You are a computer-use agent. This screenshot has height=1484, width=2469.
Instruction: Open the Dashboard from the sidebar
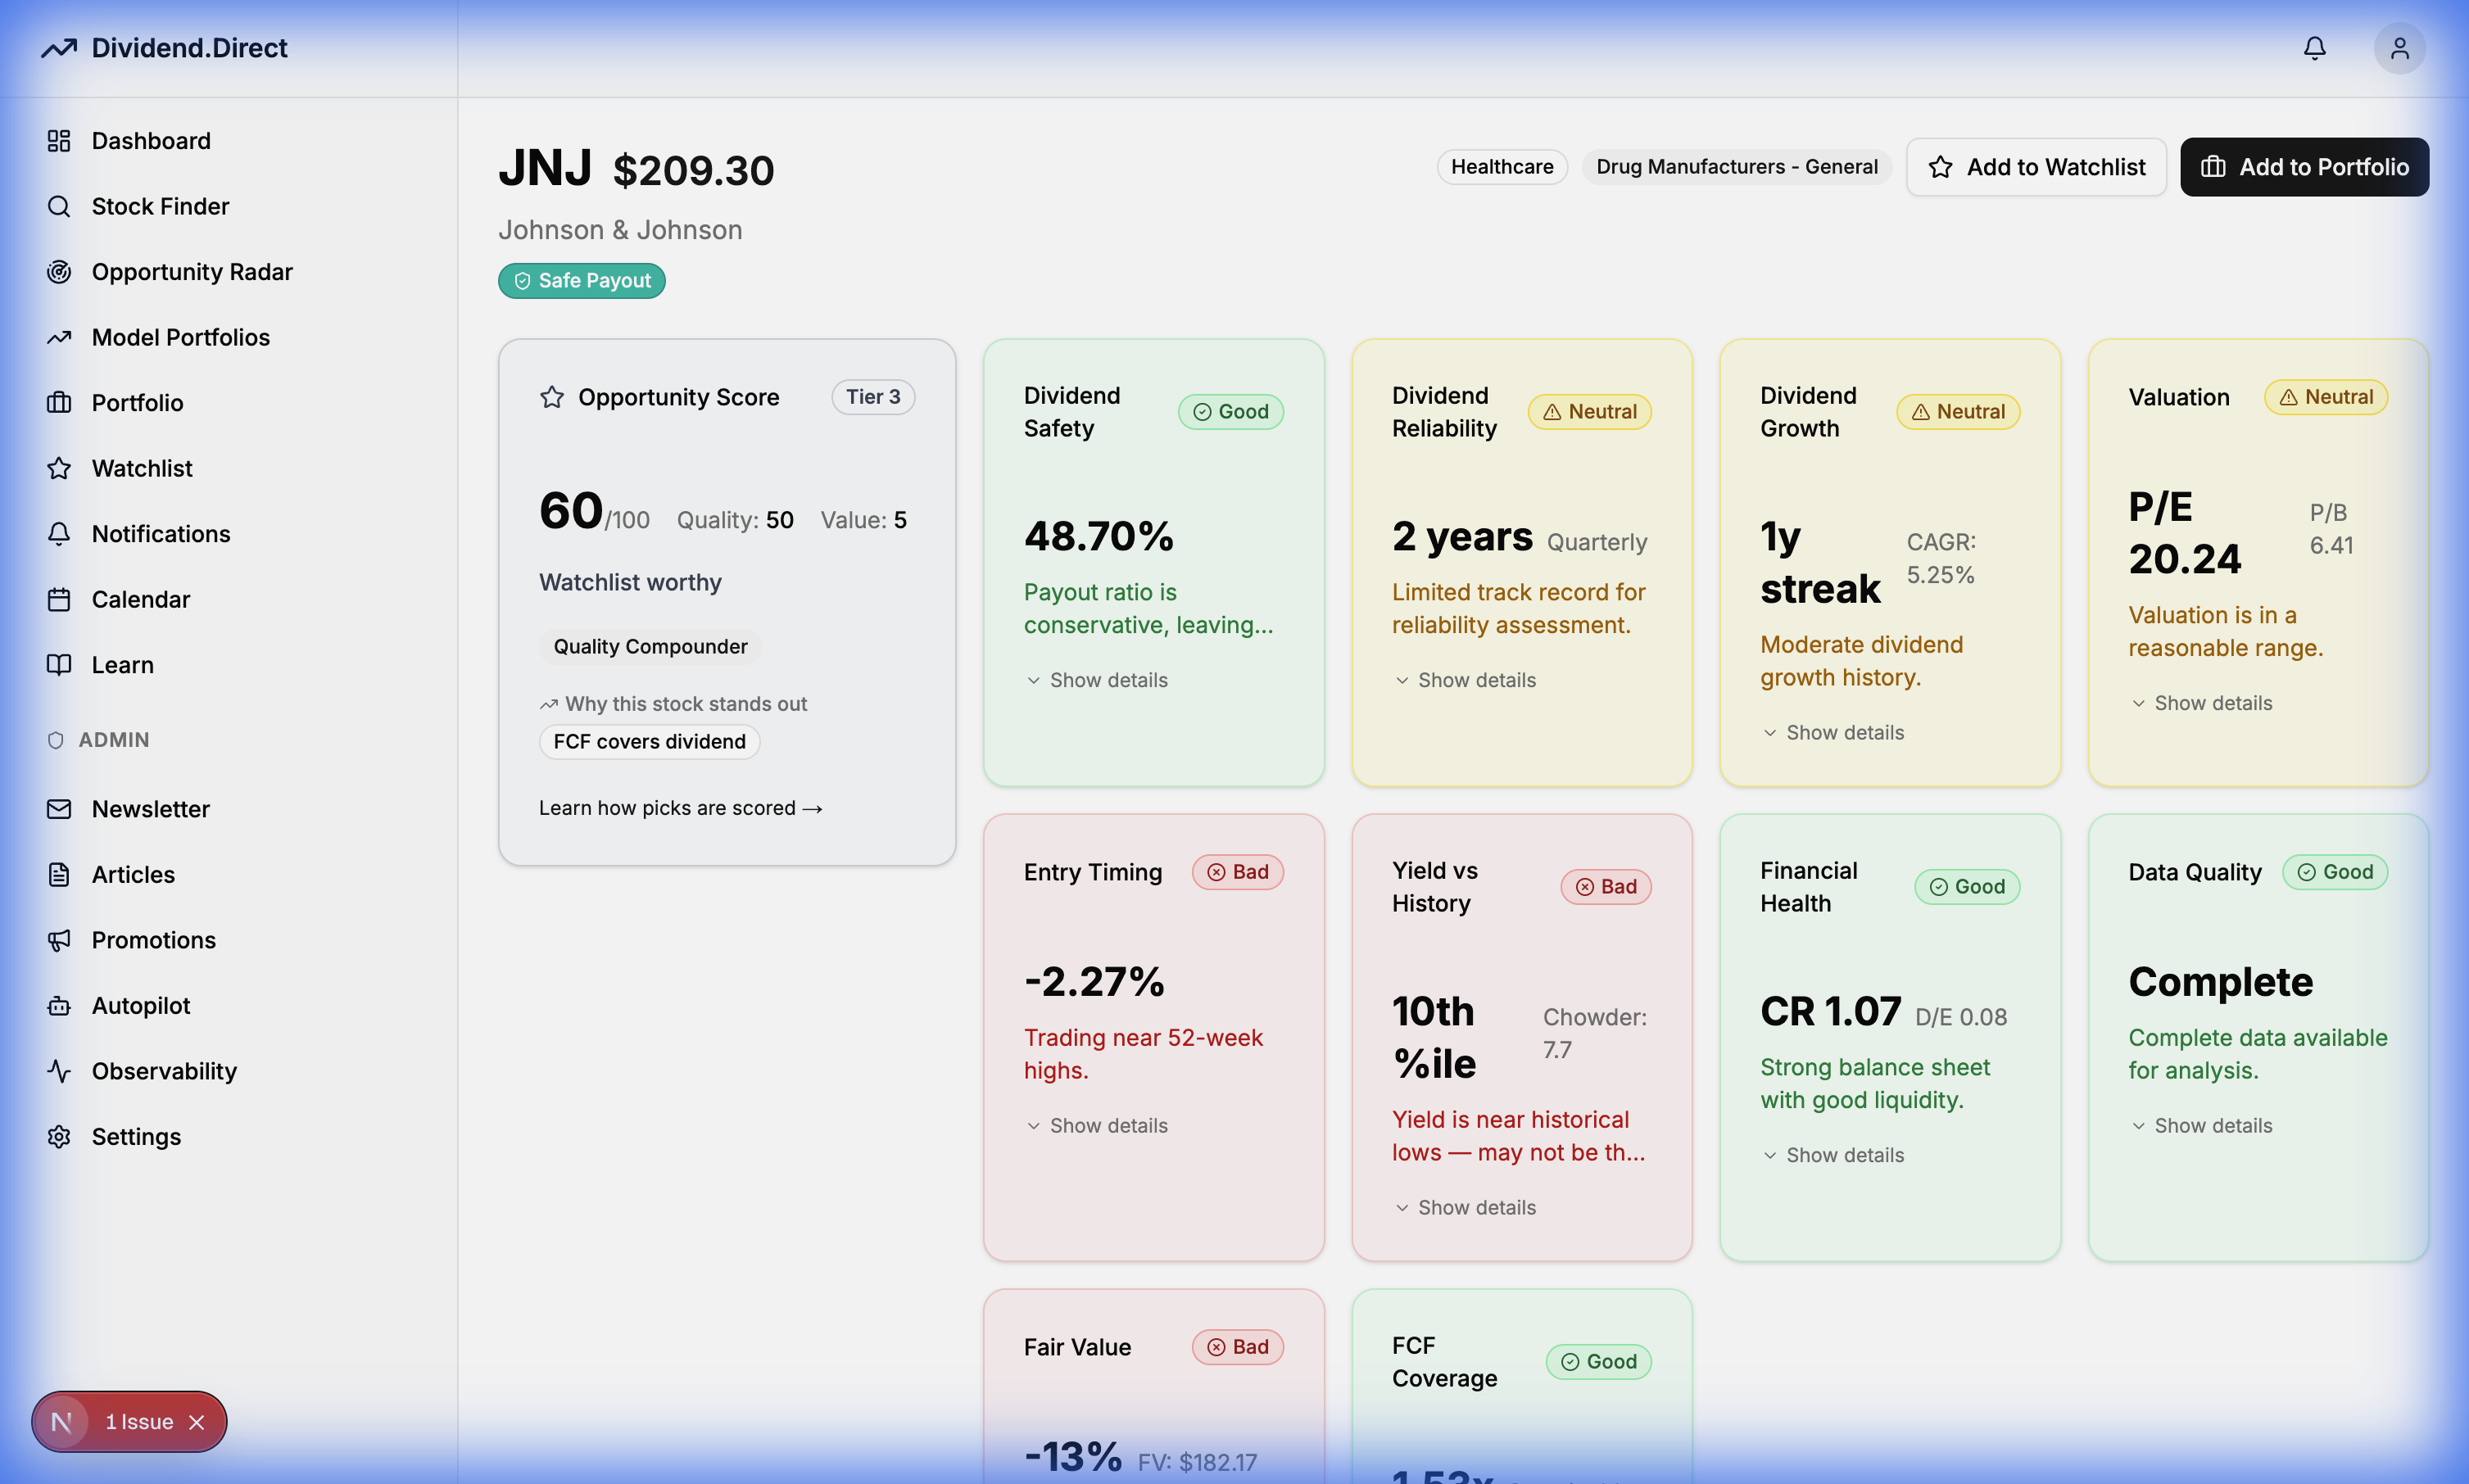pos(150,140)
